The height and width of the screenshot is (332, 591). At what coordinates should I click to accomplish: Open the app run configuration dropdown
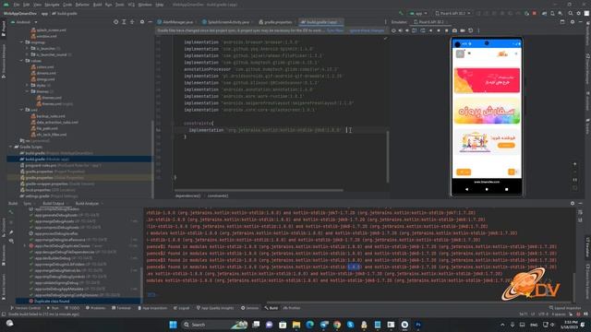tap(418, 13)
